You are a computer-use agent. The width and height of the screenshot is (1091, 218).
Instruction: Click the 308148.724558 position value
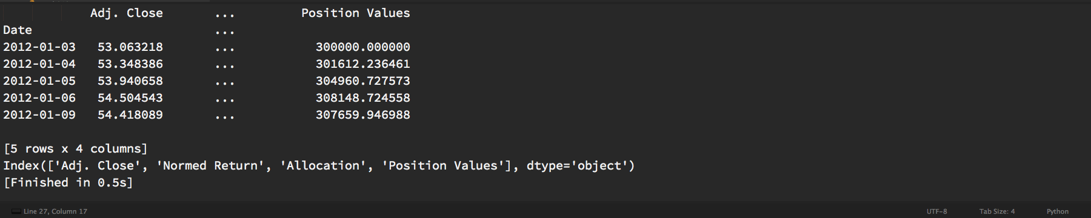click(363, 98)
